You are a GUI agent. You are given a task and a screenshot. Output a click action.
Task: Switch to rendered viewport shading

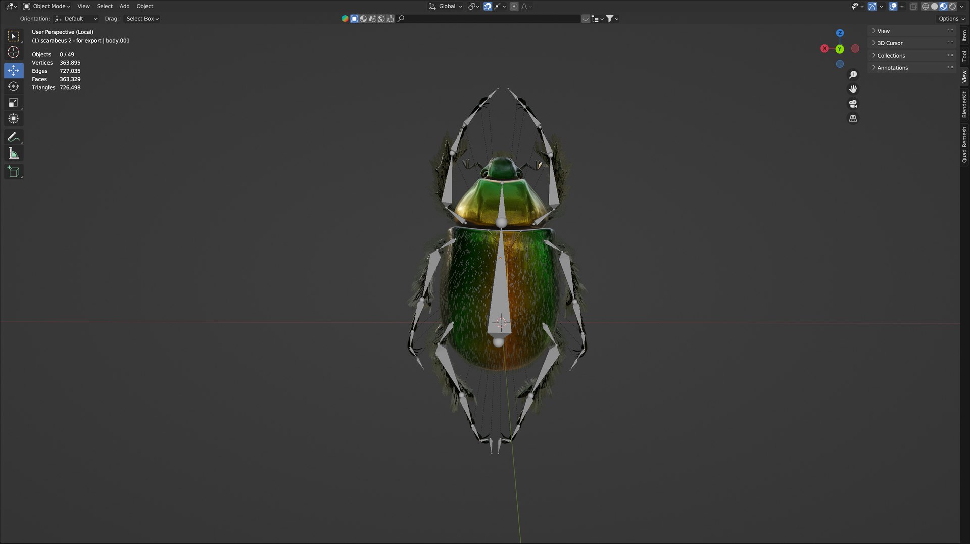[x=952, y=6]
